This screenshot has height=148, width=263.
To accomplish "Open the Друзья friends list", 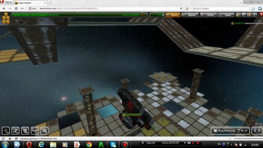I will [x=190, y=15].
